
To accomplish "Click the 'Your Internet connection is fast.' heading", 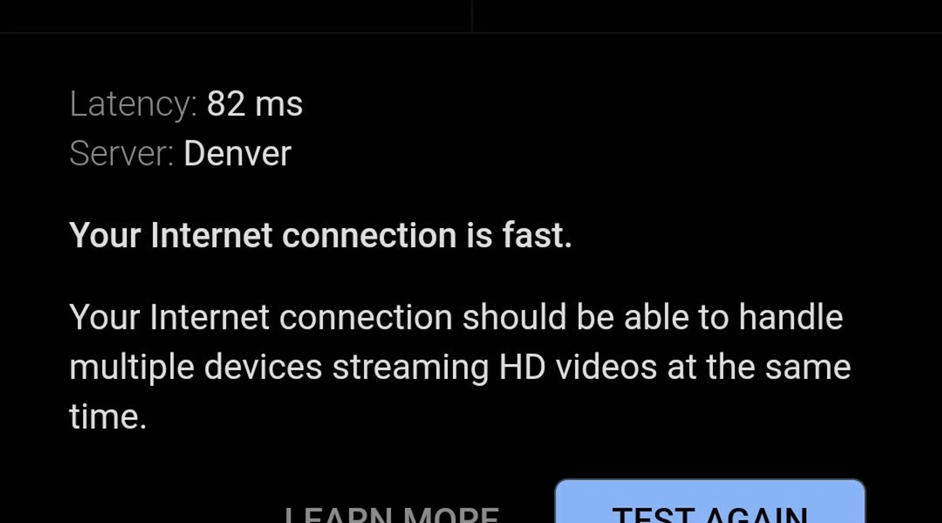I will tap(321, 235).
